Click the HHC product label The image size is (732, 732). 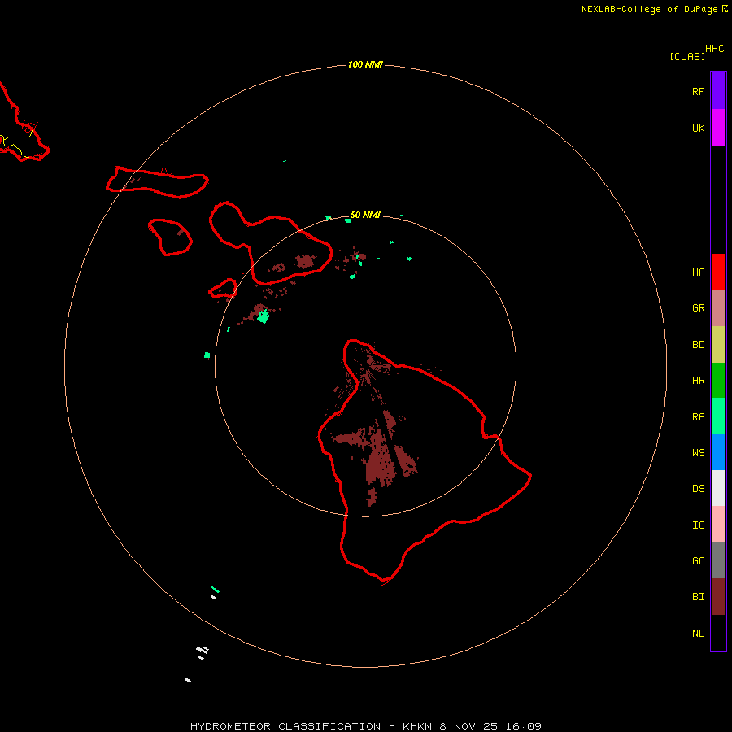tap(715, 49)
